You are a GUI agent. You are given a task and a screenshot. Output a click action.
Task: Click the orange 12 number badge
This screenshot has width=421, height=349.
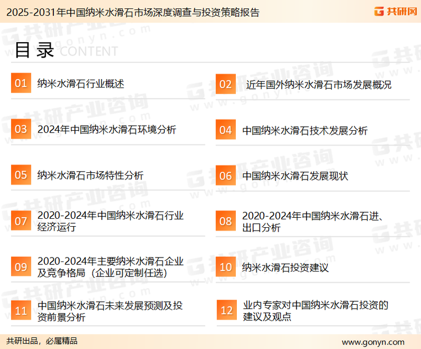click(x=227, y=310)
